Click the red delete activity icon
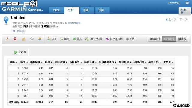The height and width of the screenshot is (108, 192). [15, 39]
